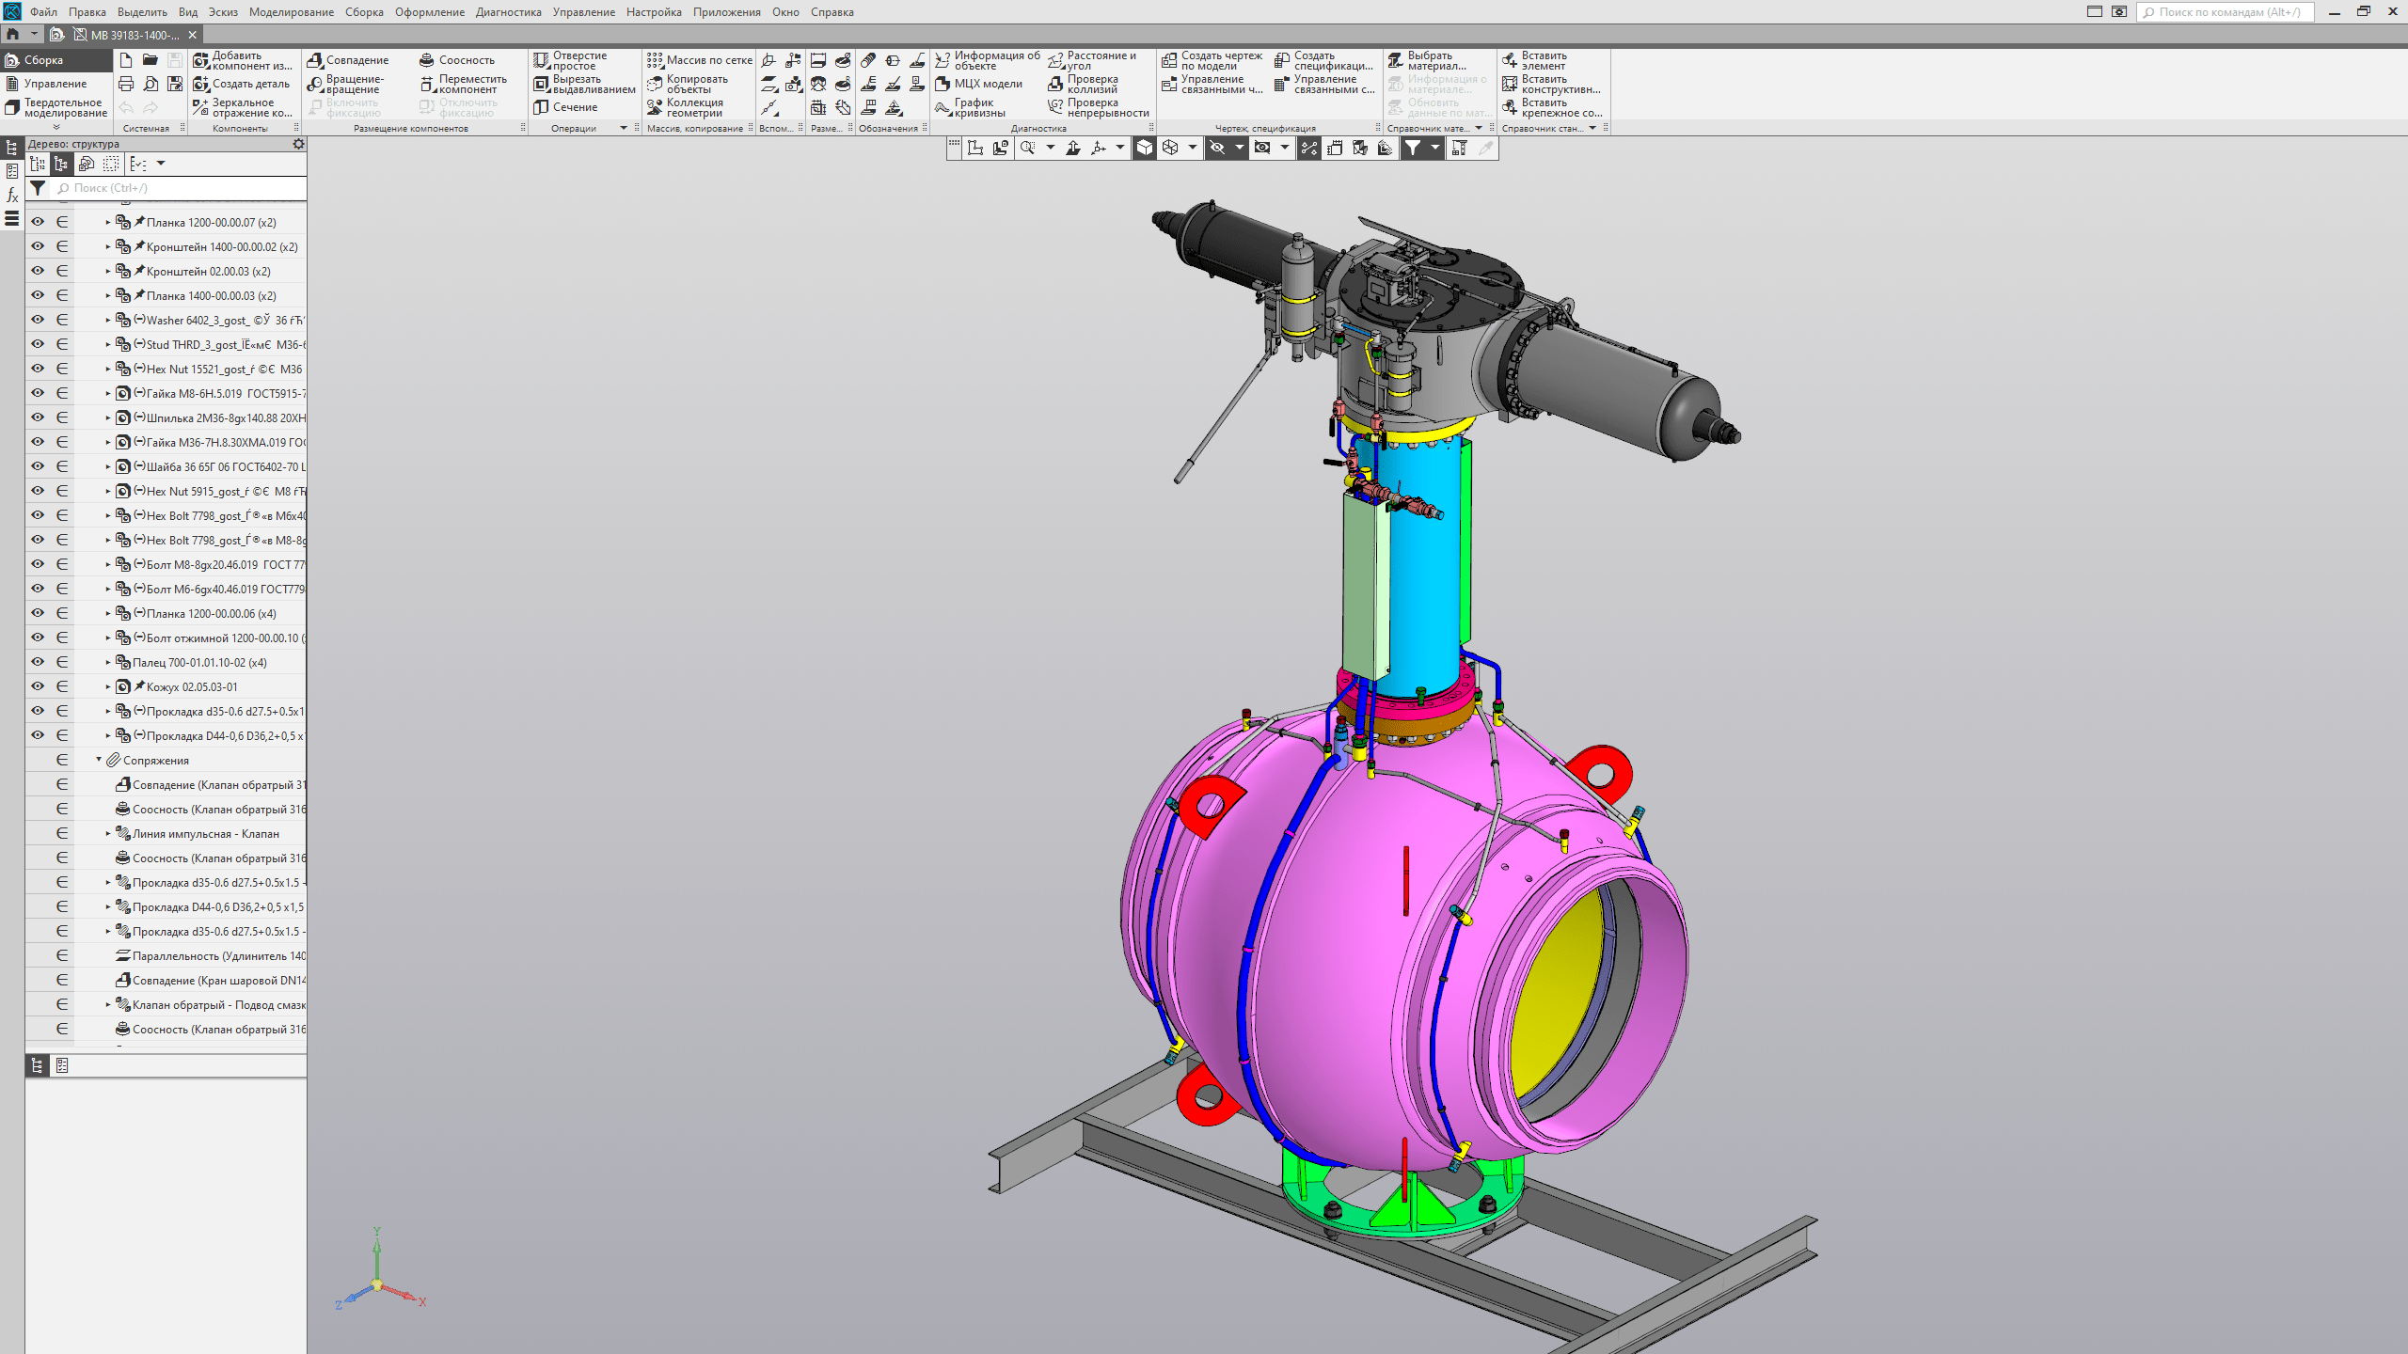Click the new document icon

coord(126,60)
